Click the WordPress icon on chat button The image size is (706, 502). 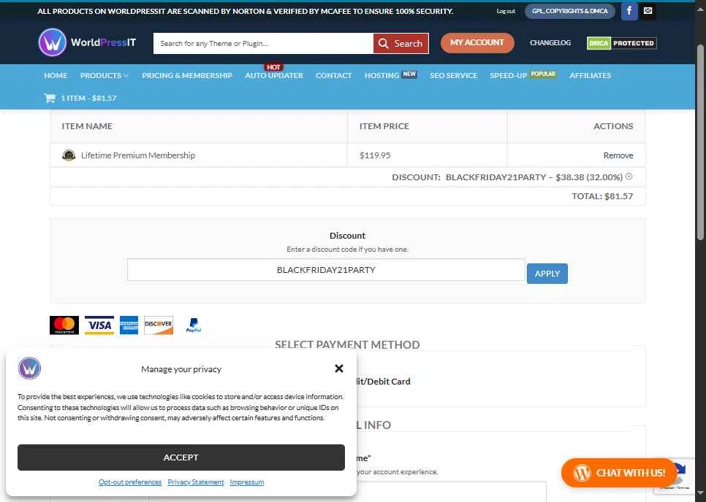(582, 473)
